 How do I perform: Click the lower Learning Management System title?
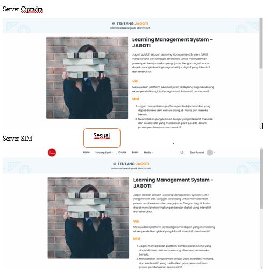173,183
